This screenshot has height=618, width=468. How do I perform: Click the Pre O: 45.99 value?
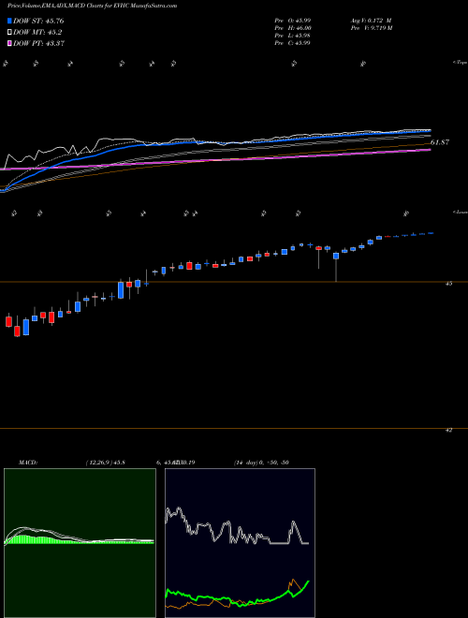point(292,21)
